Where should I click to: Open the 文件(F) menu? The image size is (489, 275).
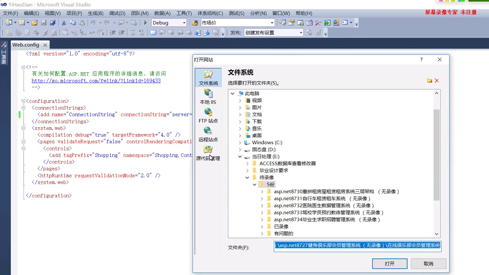pos(10,13)
